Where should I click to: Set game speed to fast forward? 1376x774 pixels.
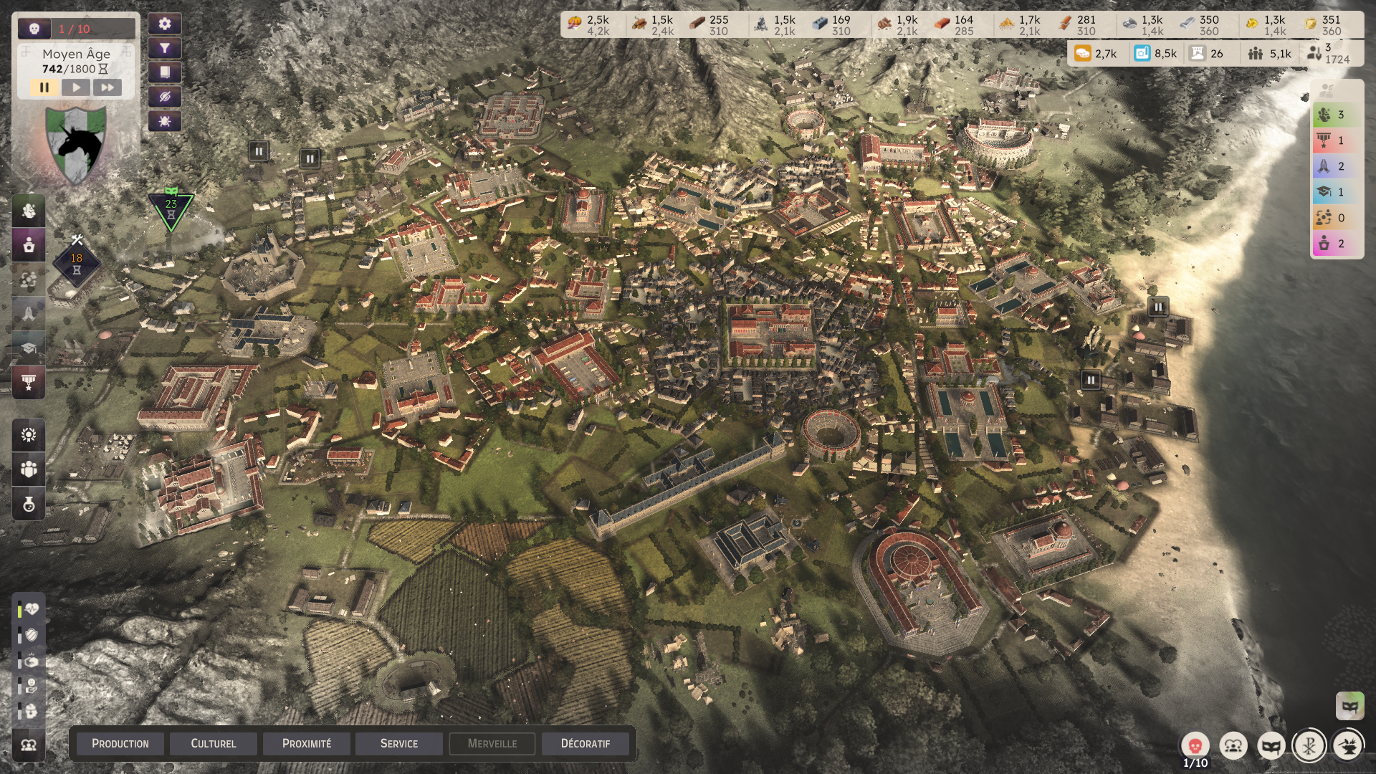pos(107,87)
